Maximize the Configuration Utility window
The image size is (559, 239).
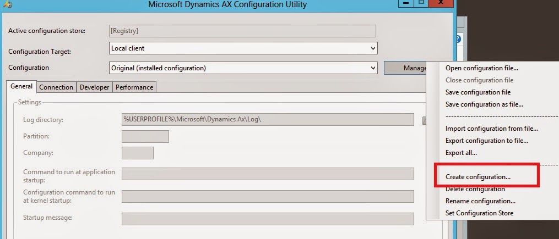click(x=421, y=3)
